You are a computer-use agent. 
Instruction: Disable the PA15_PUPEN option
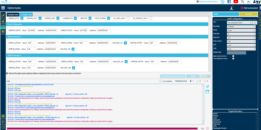[x=108, y=18]
